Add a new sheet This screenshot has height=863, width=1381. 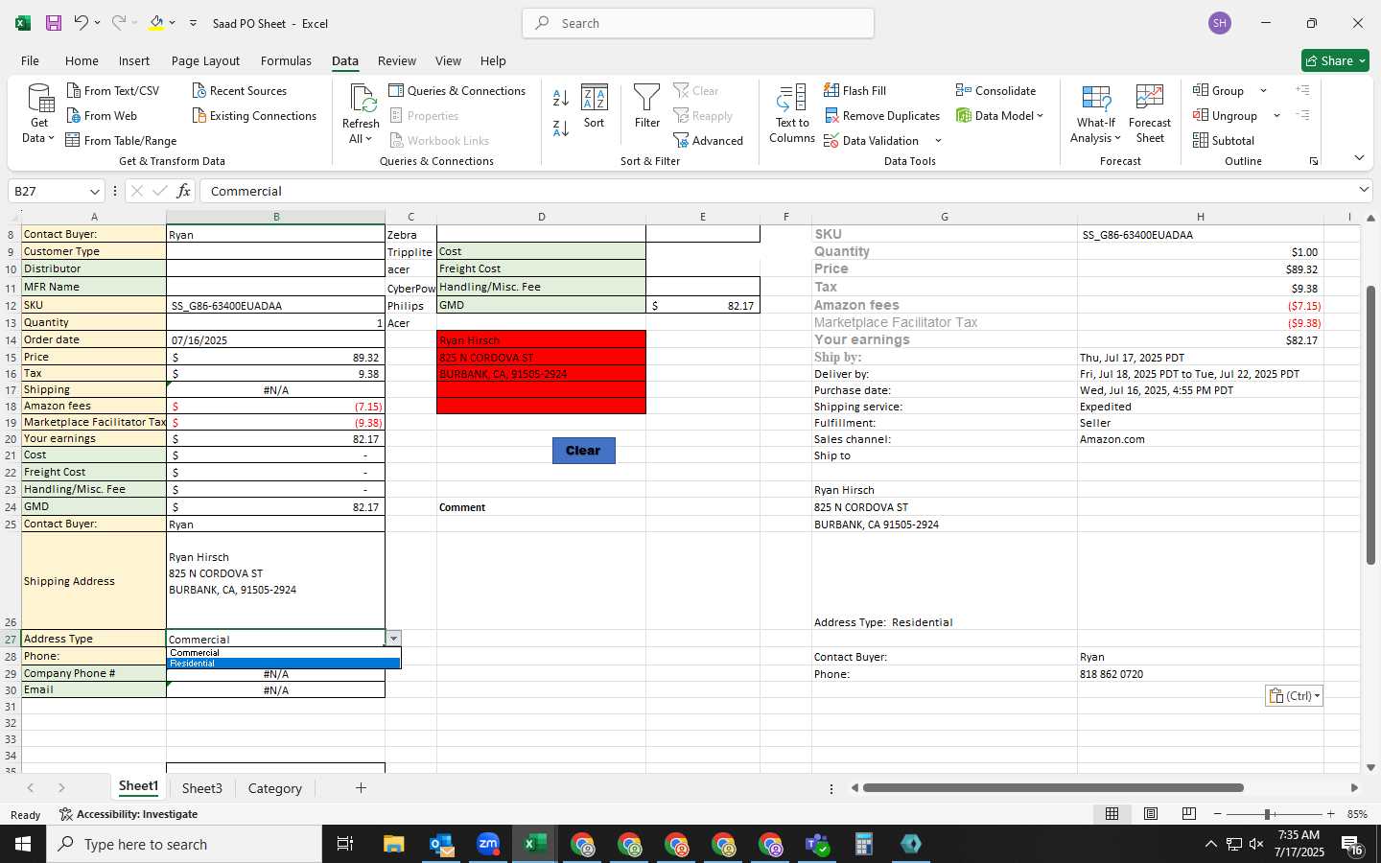click(x=361, y=788)
